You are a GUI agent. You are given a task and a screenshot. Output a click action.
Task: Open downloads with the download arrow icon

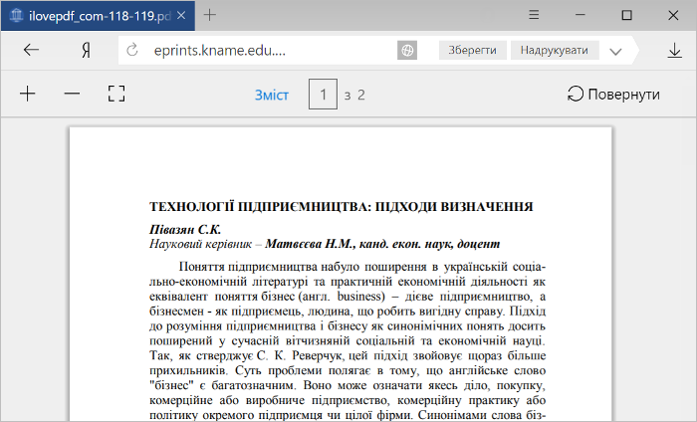pyautogui.click(x=674, y=50)
